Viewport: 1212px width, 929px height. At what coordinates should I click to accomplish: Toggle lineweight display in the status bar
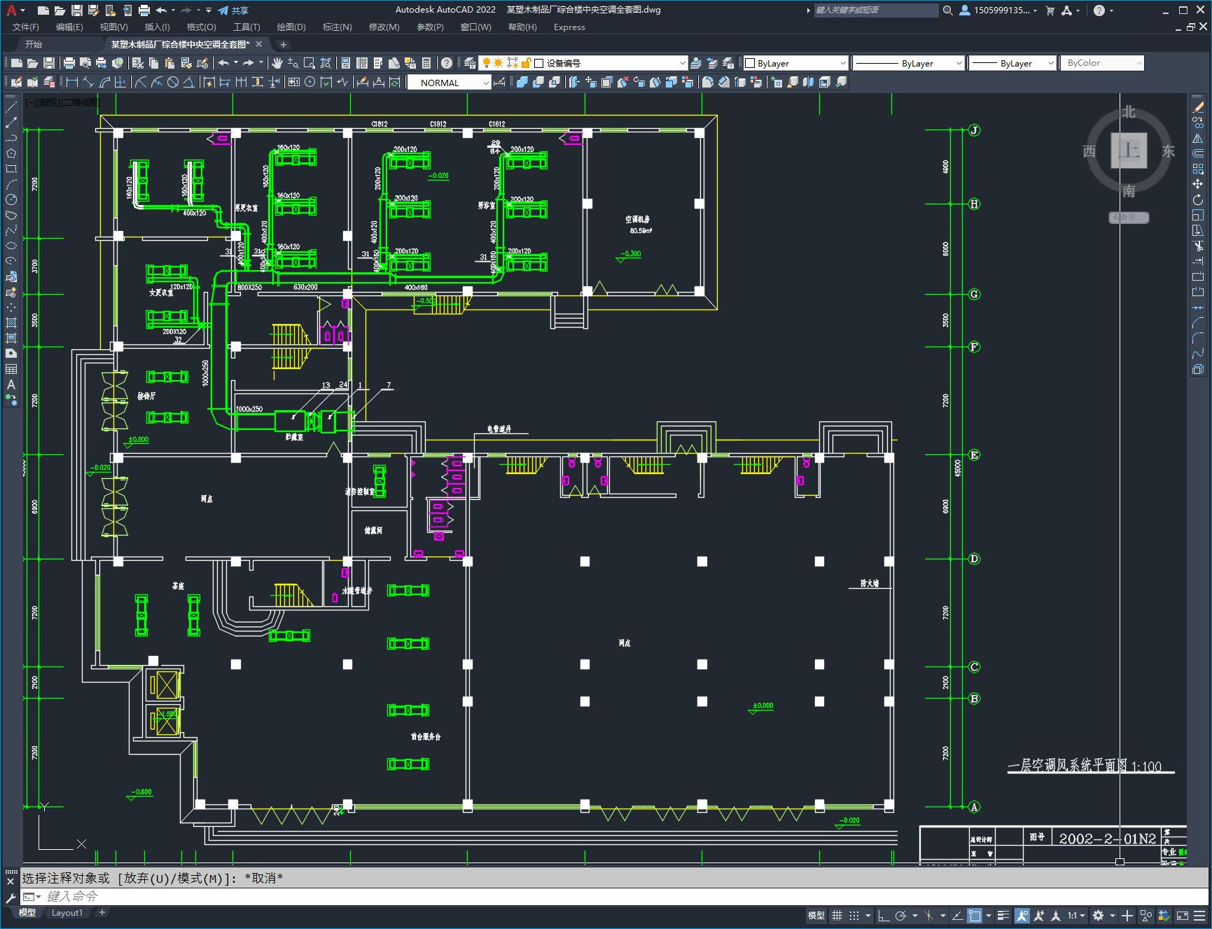click(1004, 915)
